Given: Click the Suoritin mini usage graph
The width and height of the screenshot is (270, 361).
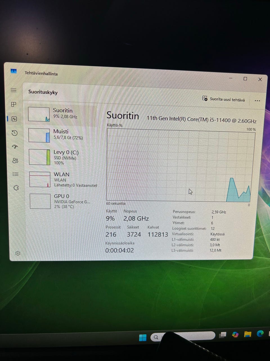Looking at the screenshot, I should click(39, 114).
